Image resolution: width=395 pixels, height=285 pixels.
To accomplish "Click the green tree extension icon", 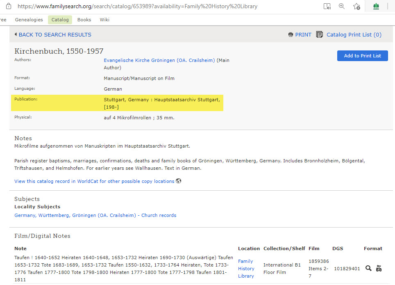I will coord(376,7).
